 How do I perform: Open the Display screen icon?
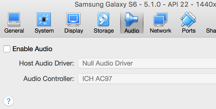74,19
